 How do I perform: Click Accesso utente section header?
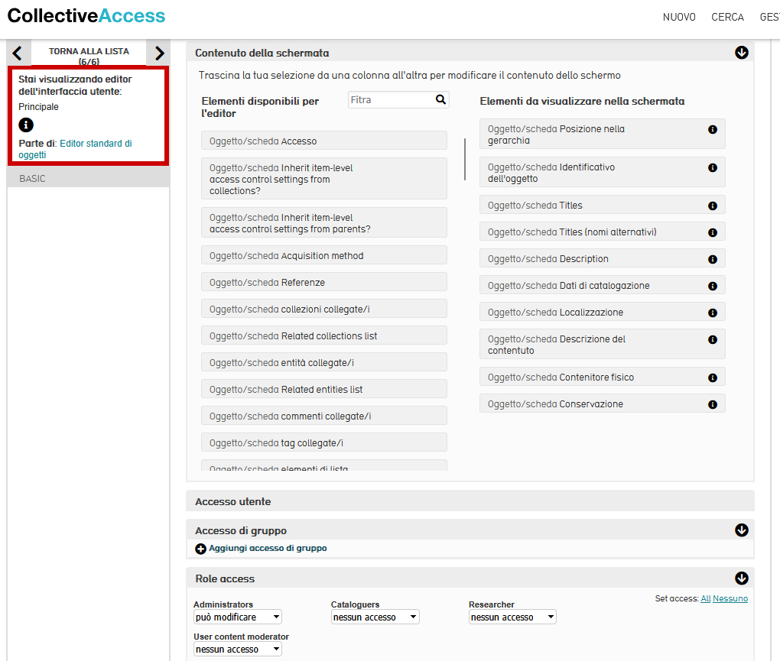470,501
